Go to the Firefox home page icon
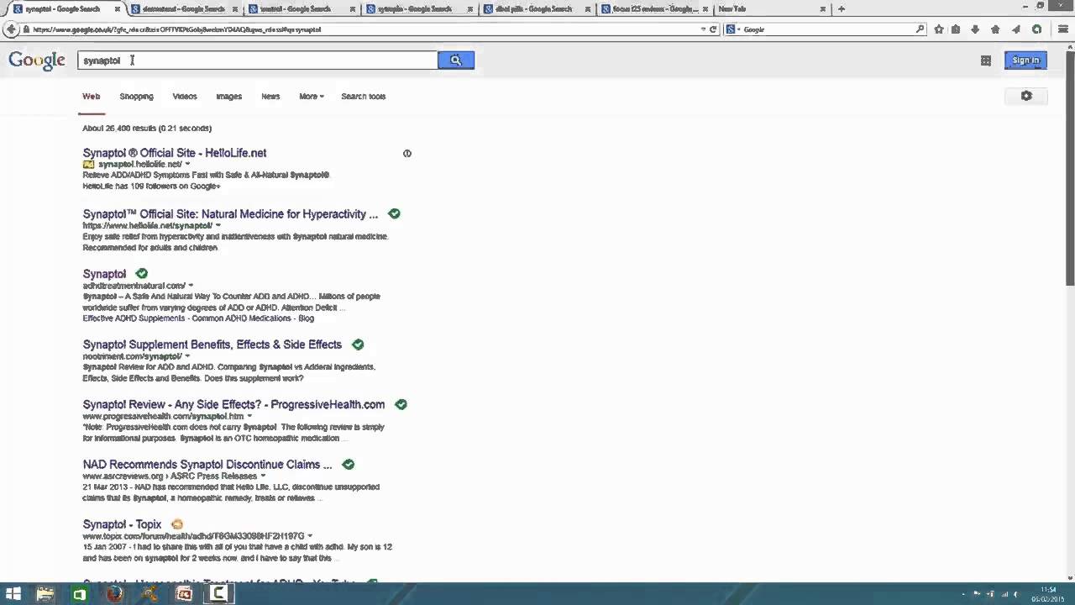This screenshot has width=1075, height=605. pos(995,29)
